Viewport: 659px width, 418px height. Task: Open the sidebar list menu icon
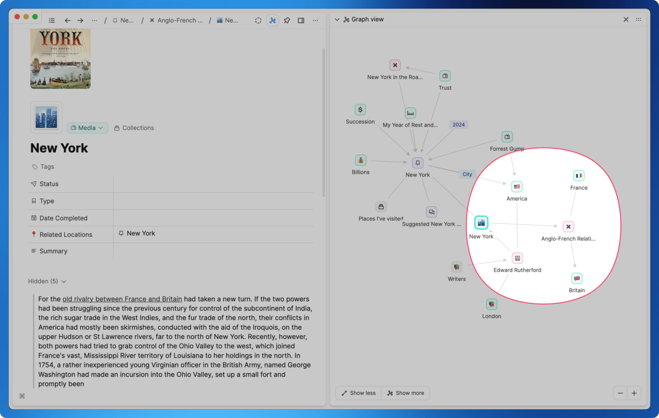click(52, 20)
